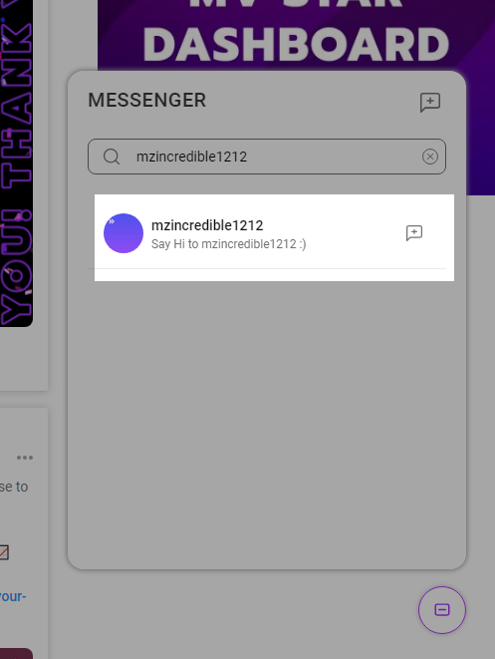
Task: Follow the blue link ending in "your-"
Action: pyautogui.click(x=13, y=596)
